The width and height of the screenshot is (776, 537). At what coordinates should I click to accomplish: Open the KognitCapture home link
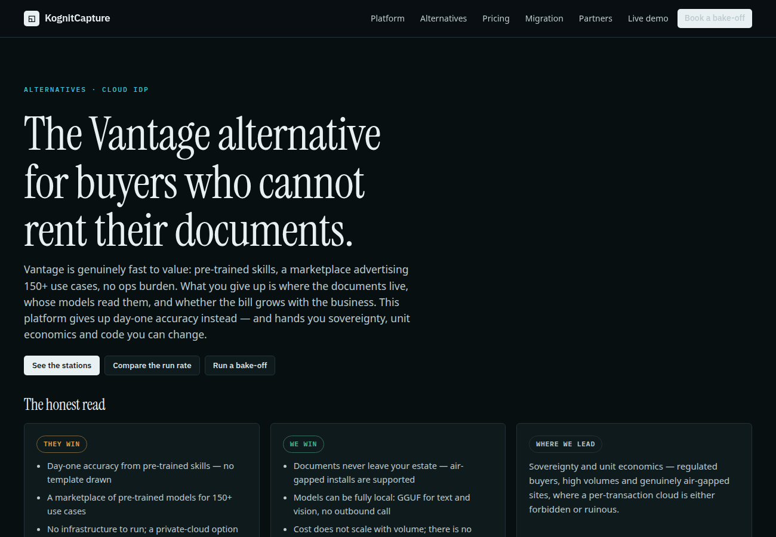pos(67,18)
